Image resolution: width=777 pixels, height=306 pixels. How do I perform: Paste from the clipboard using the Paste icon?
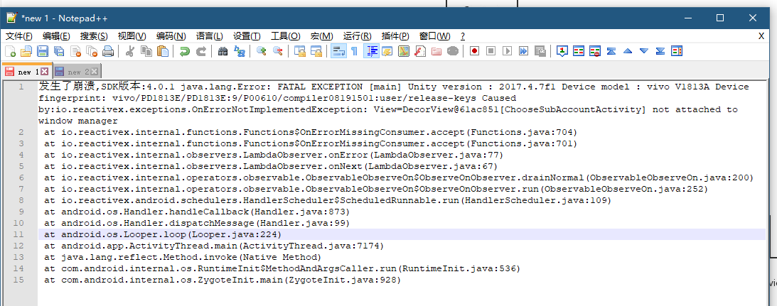[163, 51]
